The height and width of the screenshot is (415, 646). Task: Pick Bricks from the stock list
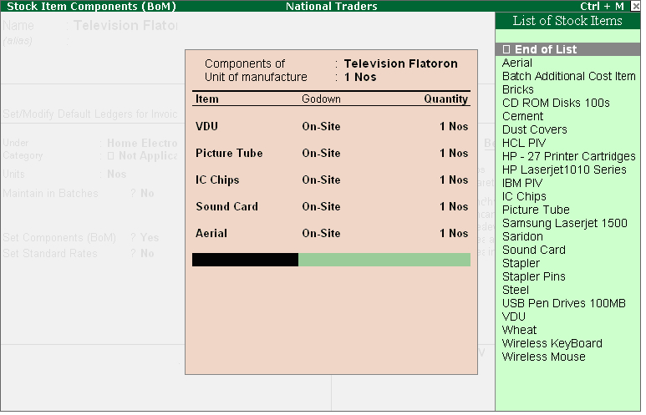click(x=517, y=89)
